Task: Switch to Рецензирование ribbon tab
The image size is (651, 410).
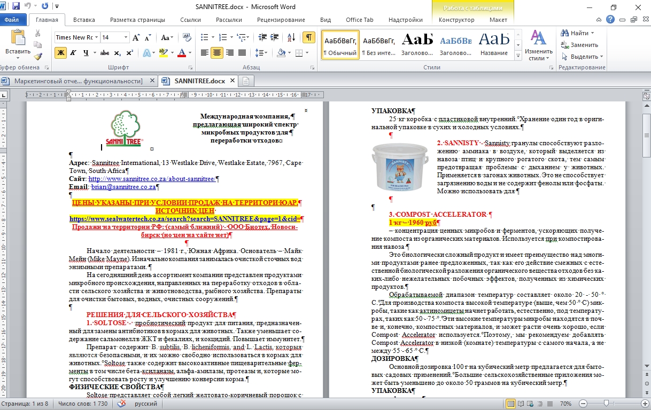Action: 281,20
